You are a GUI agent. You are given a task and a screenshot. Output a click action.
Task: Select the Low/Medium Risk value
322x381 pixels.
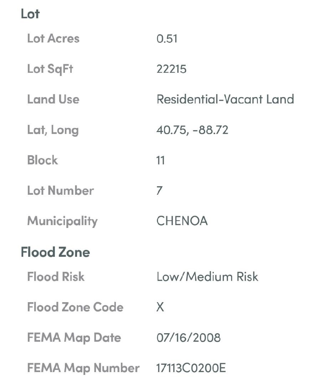(x=207, y=277)
